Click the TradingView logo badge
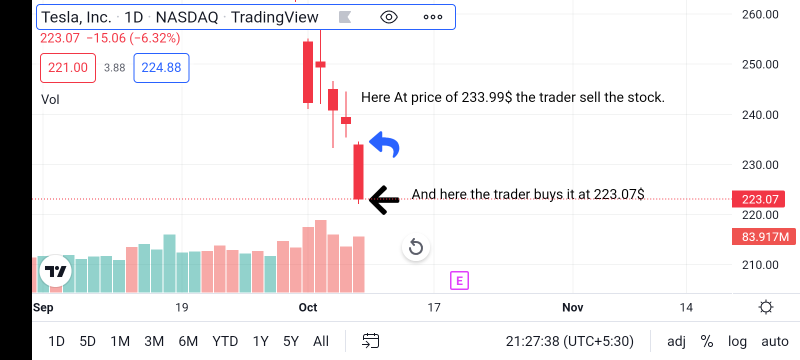Image resolution: width=800 pixels, height=360 pixels. coord(55,271)
